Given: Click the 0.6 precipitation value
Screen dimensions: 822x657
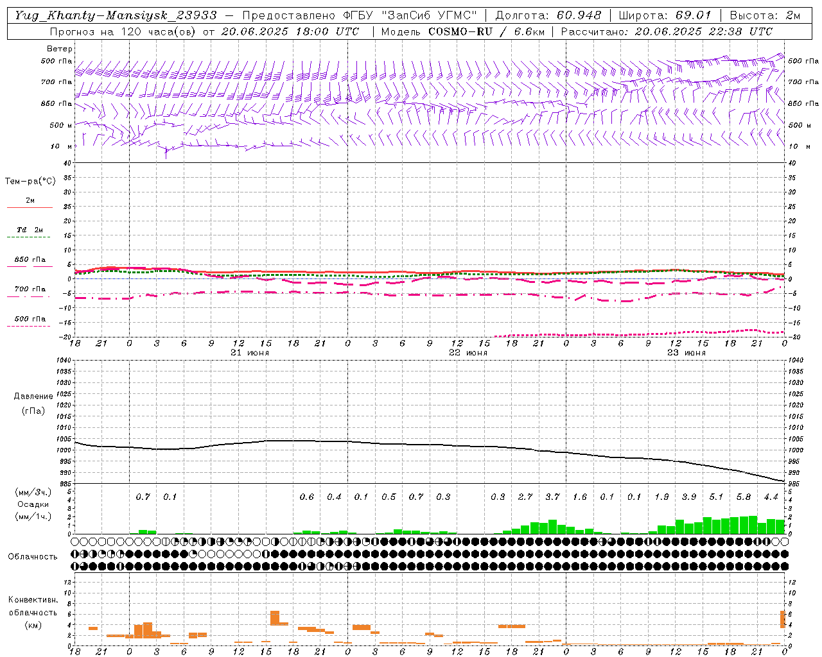Looking at the screenshot, I should point(307,497).
